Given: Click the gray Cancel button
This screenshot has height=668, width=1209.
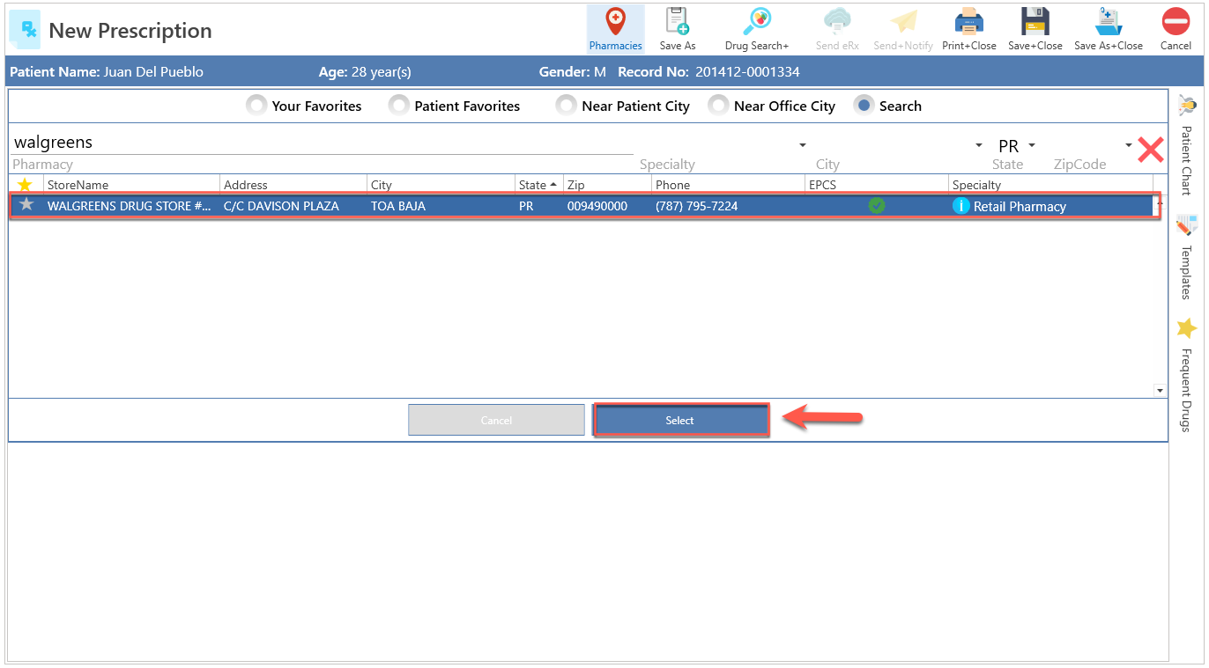Looking at the screenshot, I should coord(496,420).
